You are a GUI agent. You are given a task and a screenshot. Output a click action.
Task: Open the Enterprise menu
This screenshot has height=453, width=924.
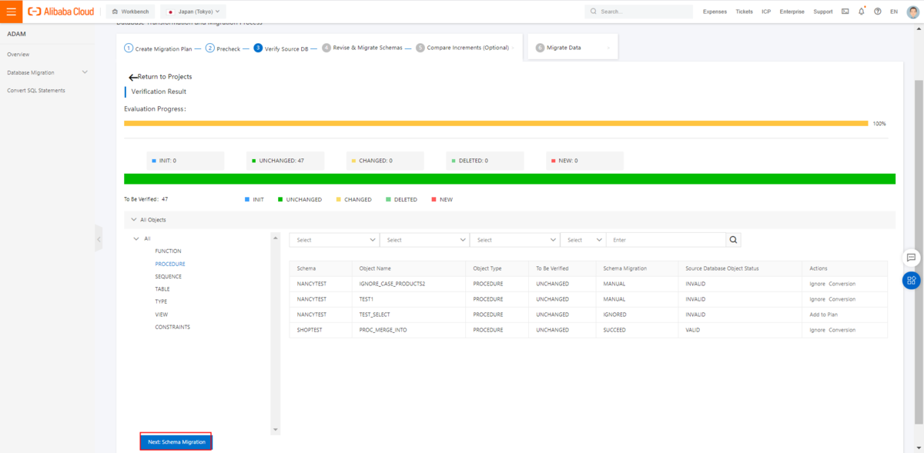(x=792, y=12)
